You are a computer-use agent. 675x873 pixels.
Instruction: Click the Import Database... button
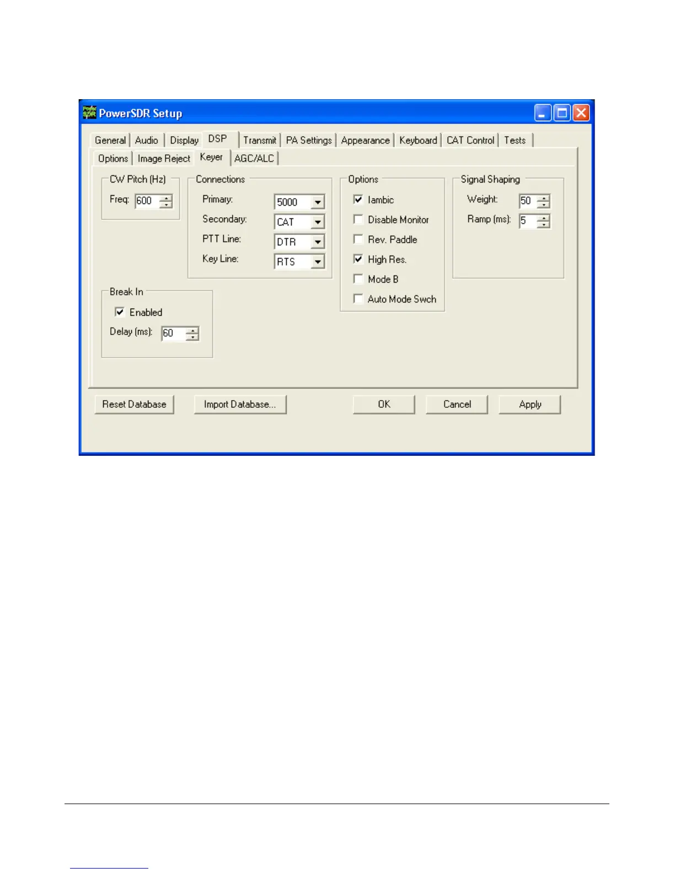click(240, 405)
